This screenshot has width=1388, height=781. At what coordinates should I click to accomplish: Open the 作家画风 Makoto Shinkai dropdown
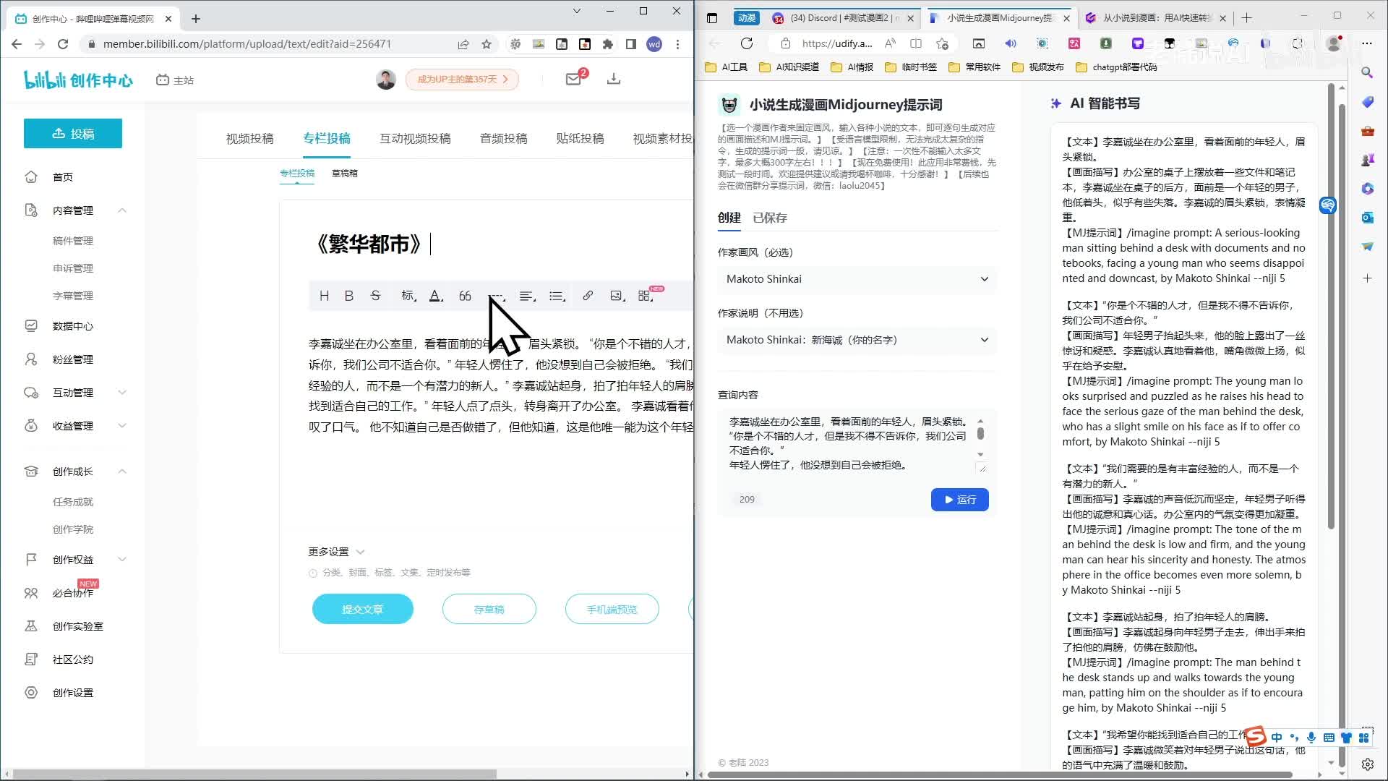(x=857, y=279)
